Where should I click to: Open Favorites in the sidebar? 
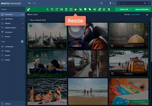click(x=12, y=32)
